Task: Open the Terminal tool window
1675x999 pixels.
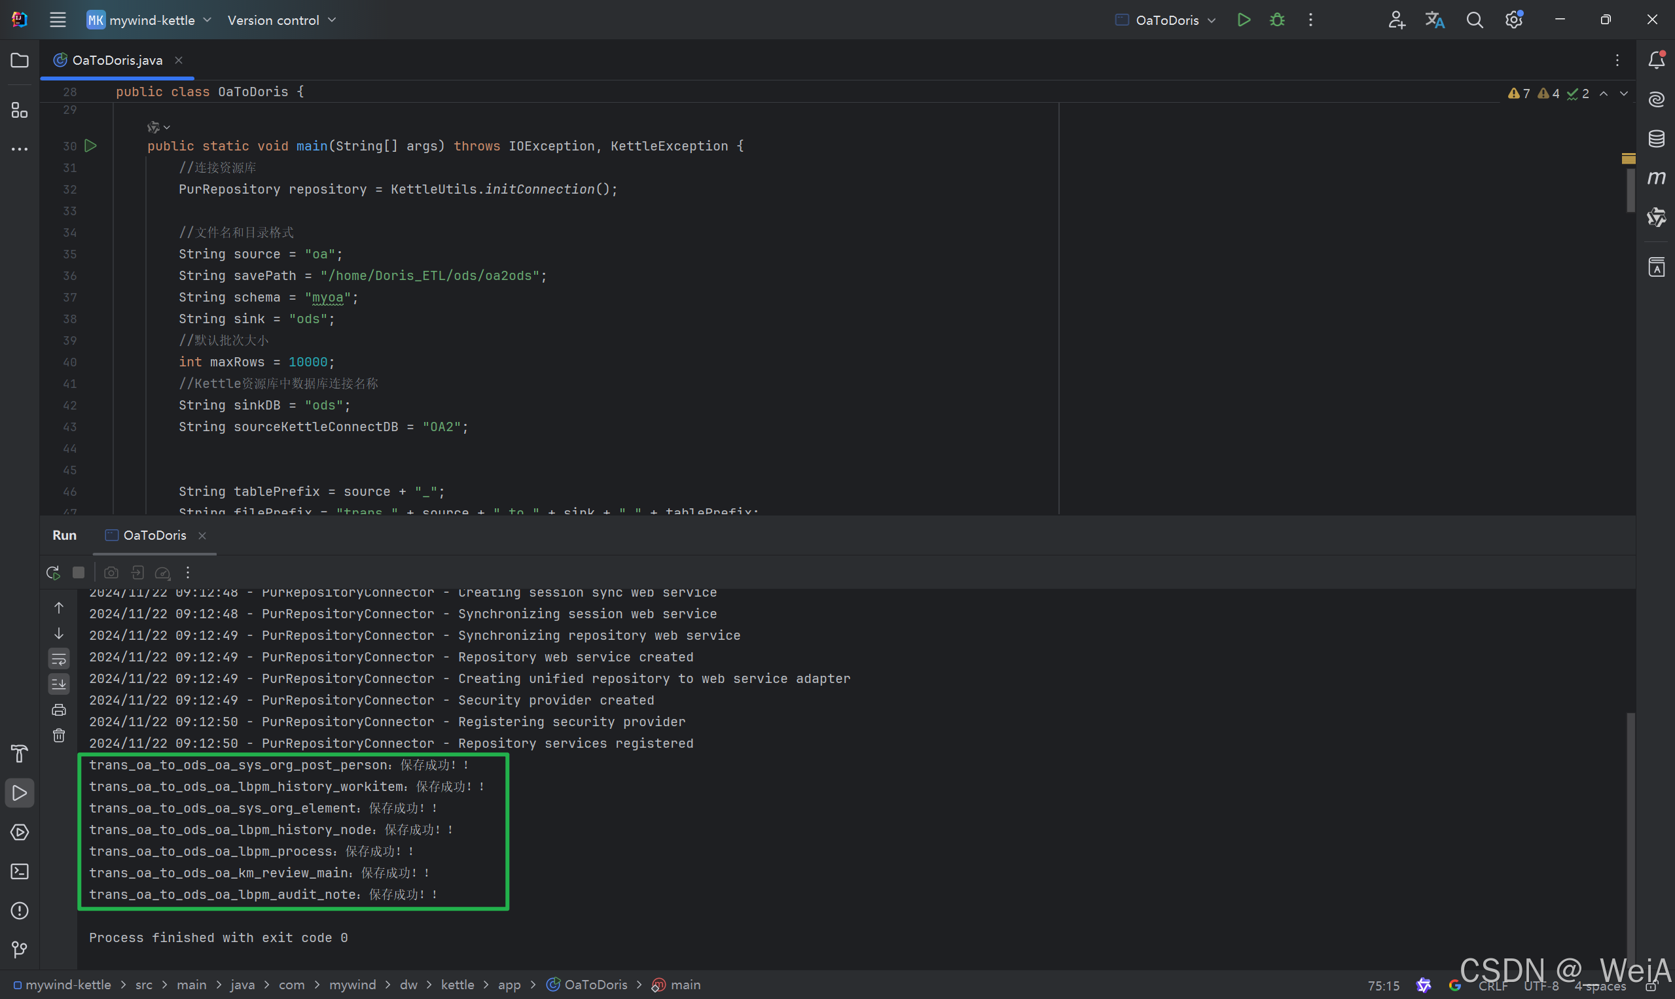Action: pyautogui.click(x=20, y=871)
